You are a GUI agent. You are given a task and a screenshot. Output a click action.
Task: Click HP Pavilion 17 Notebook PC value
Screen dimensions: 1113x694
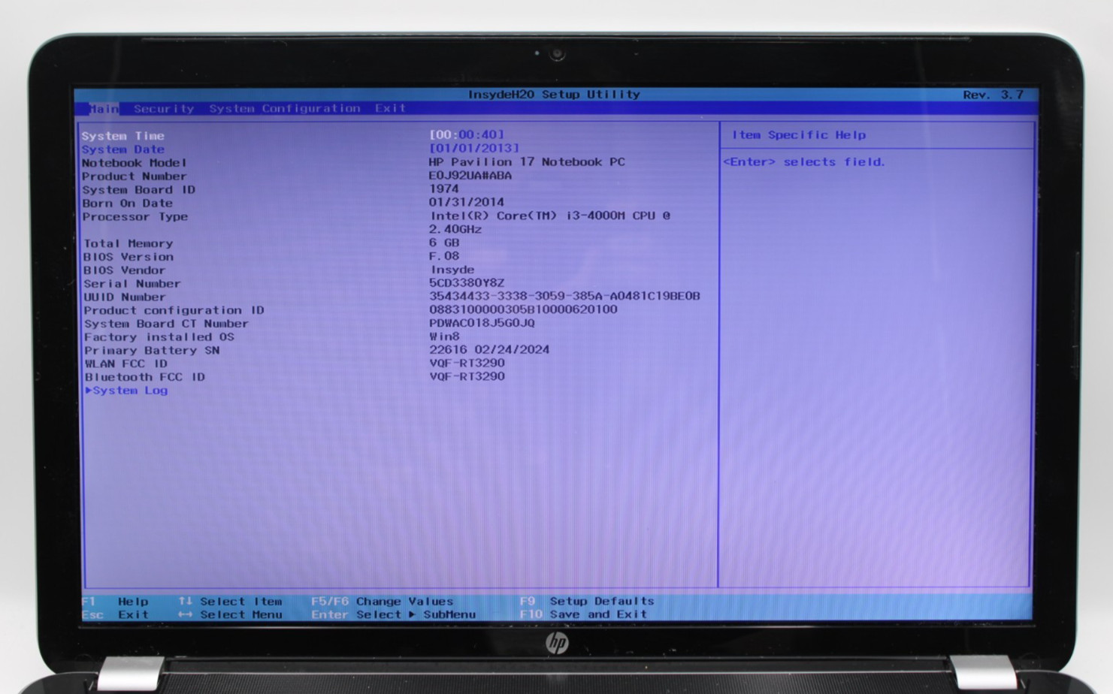pos(527,162)
